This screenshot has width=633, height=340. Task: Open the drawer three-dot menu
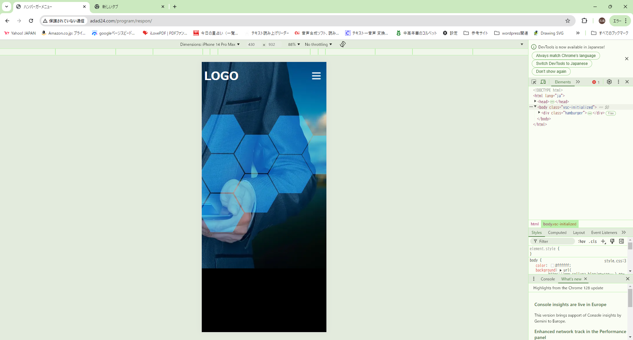(x=534, y=279)
